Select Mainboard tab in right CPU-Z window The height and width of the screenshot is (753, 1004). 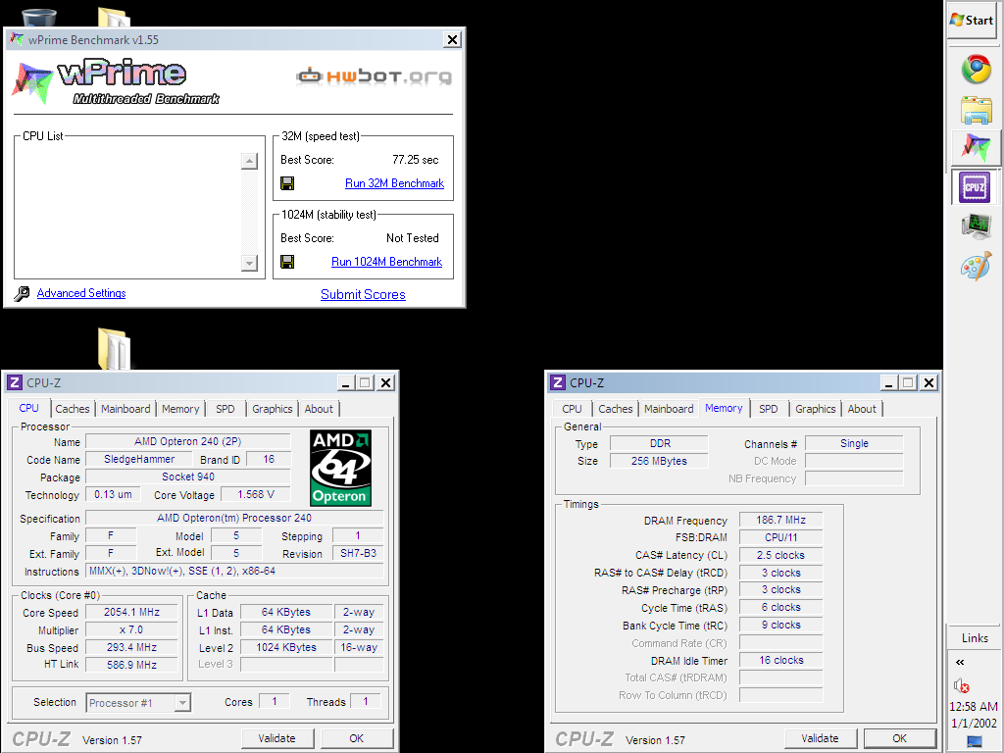(x=669, y=409)
